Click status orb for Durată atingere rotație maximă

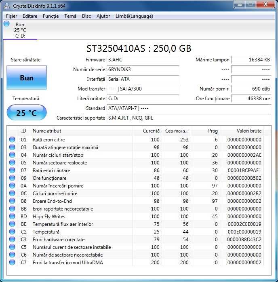(x=12, y=147)
